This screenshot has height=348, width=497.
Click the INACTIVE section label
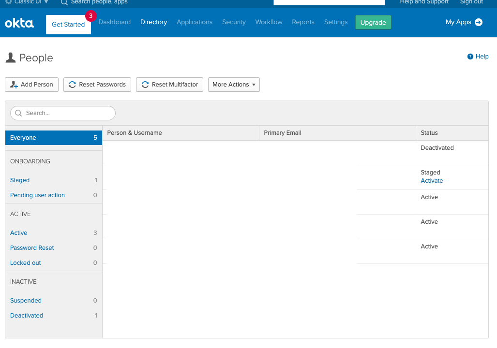pyautogui.click(x=23, y=281)
